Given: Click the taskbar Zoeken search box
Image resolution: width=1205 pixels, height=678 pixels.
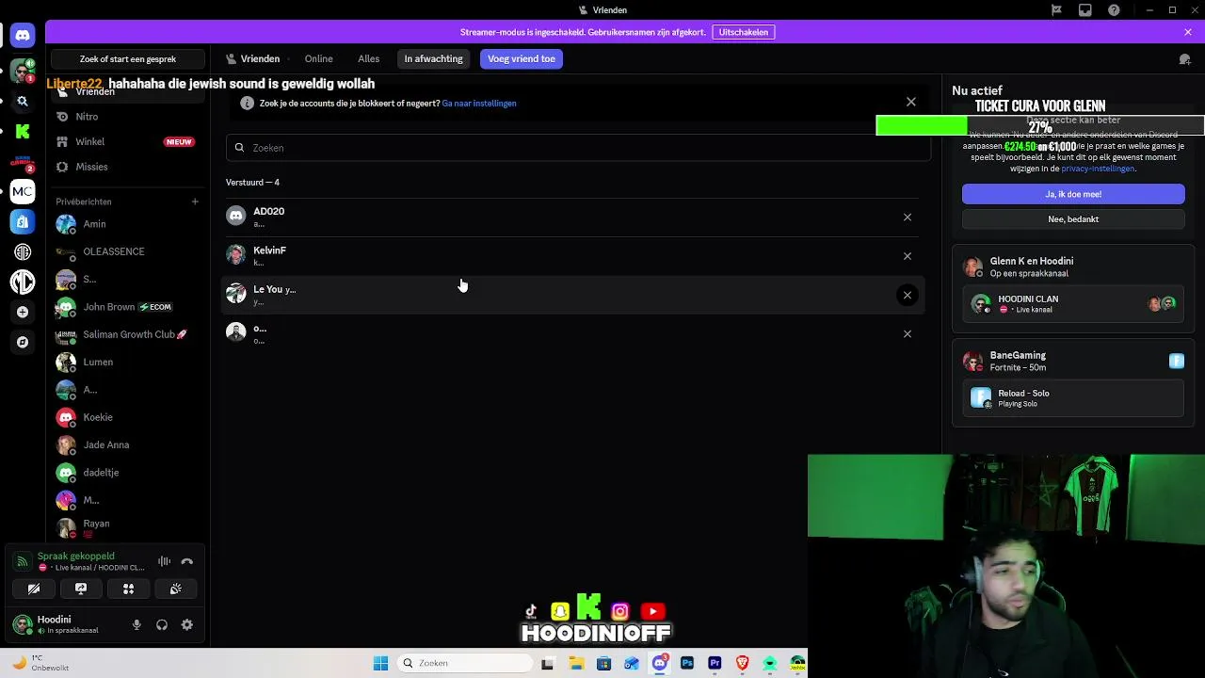Looking at the screenshot, I should point(465,663).
